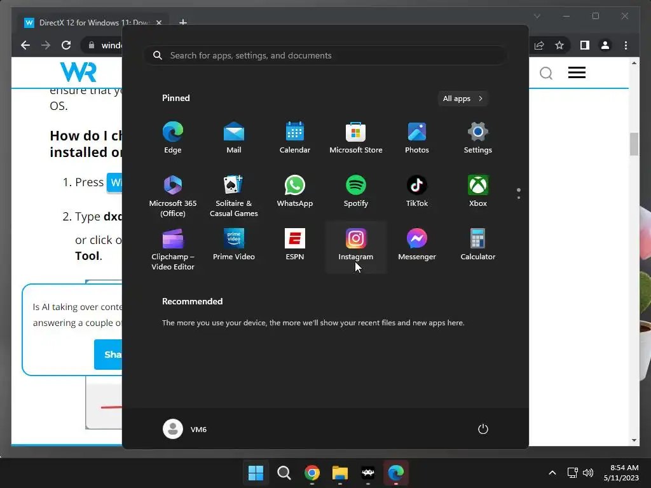Open network status in system tray
This screenshot has height=488, width=651.
573,473
